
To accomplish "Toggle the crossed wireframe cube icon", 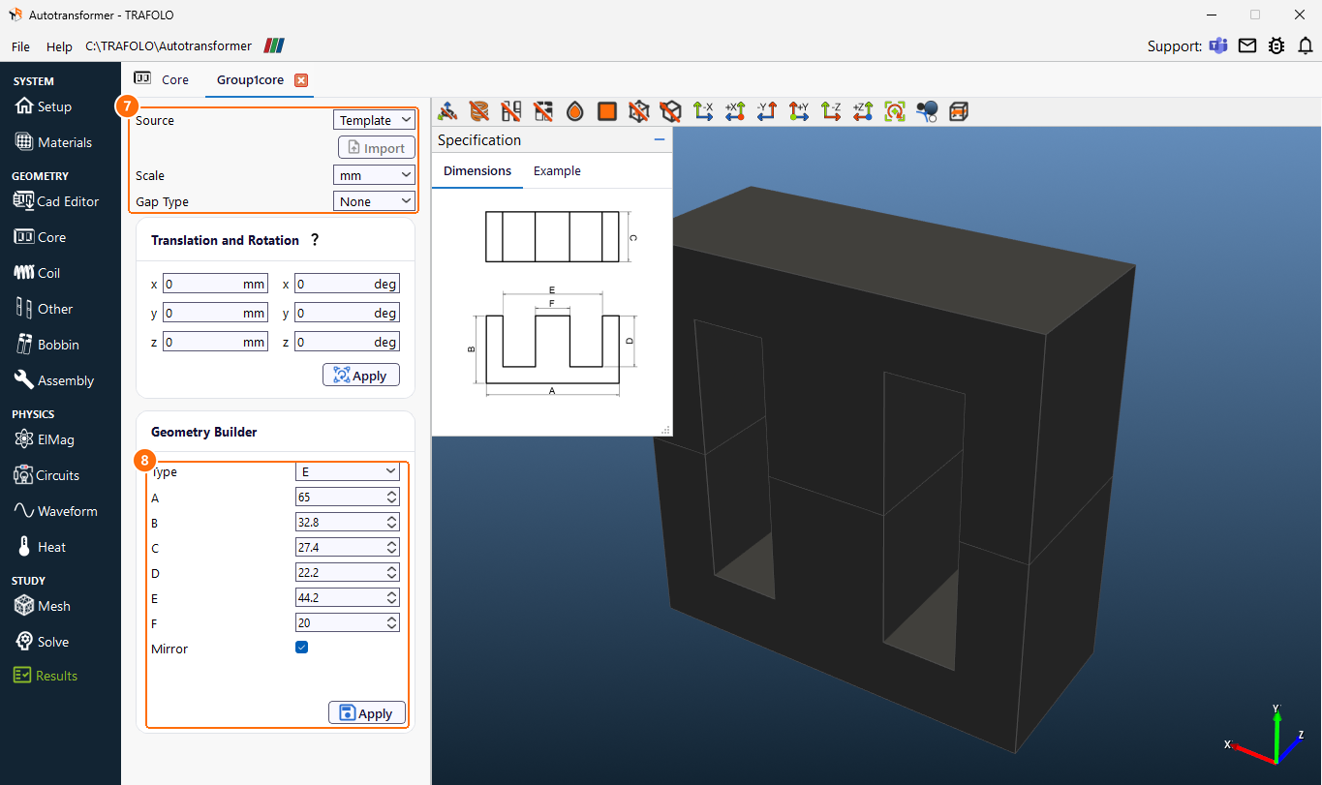I will point(638,111).
